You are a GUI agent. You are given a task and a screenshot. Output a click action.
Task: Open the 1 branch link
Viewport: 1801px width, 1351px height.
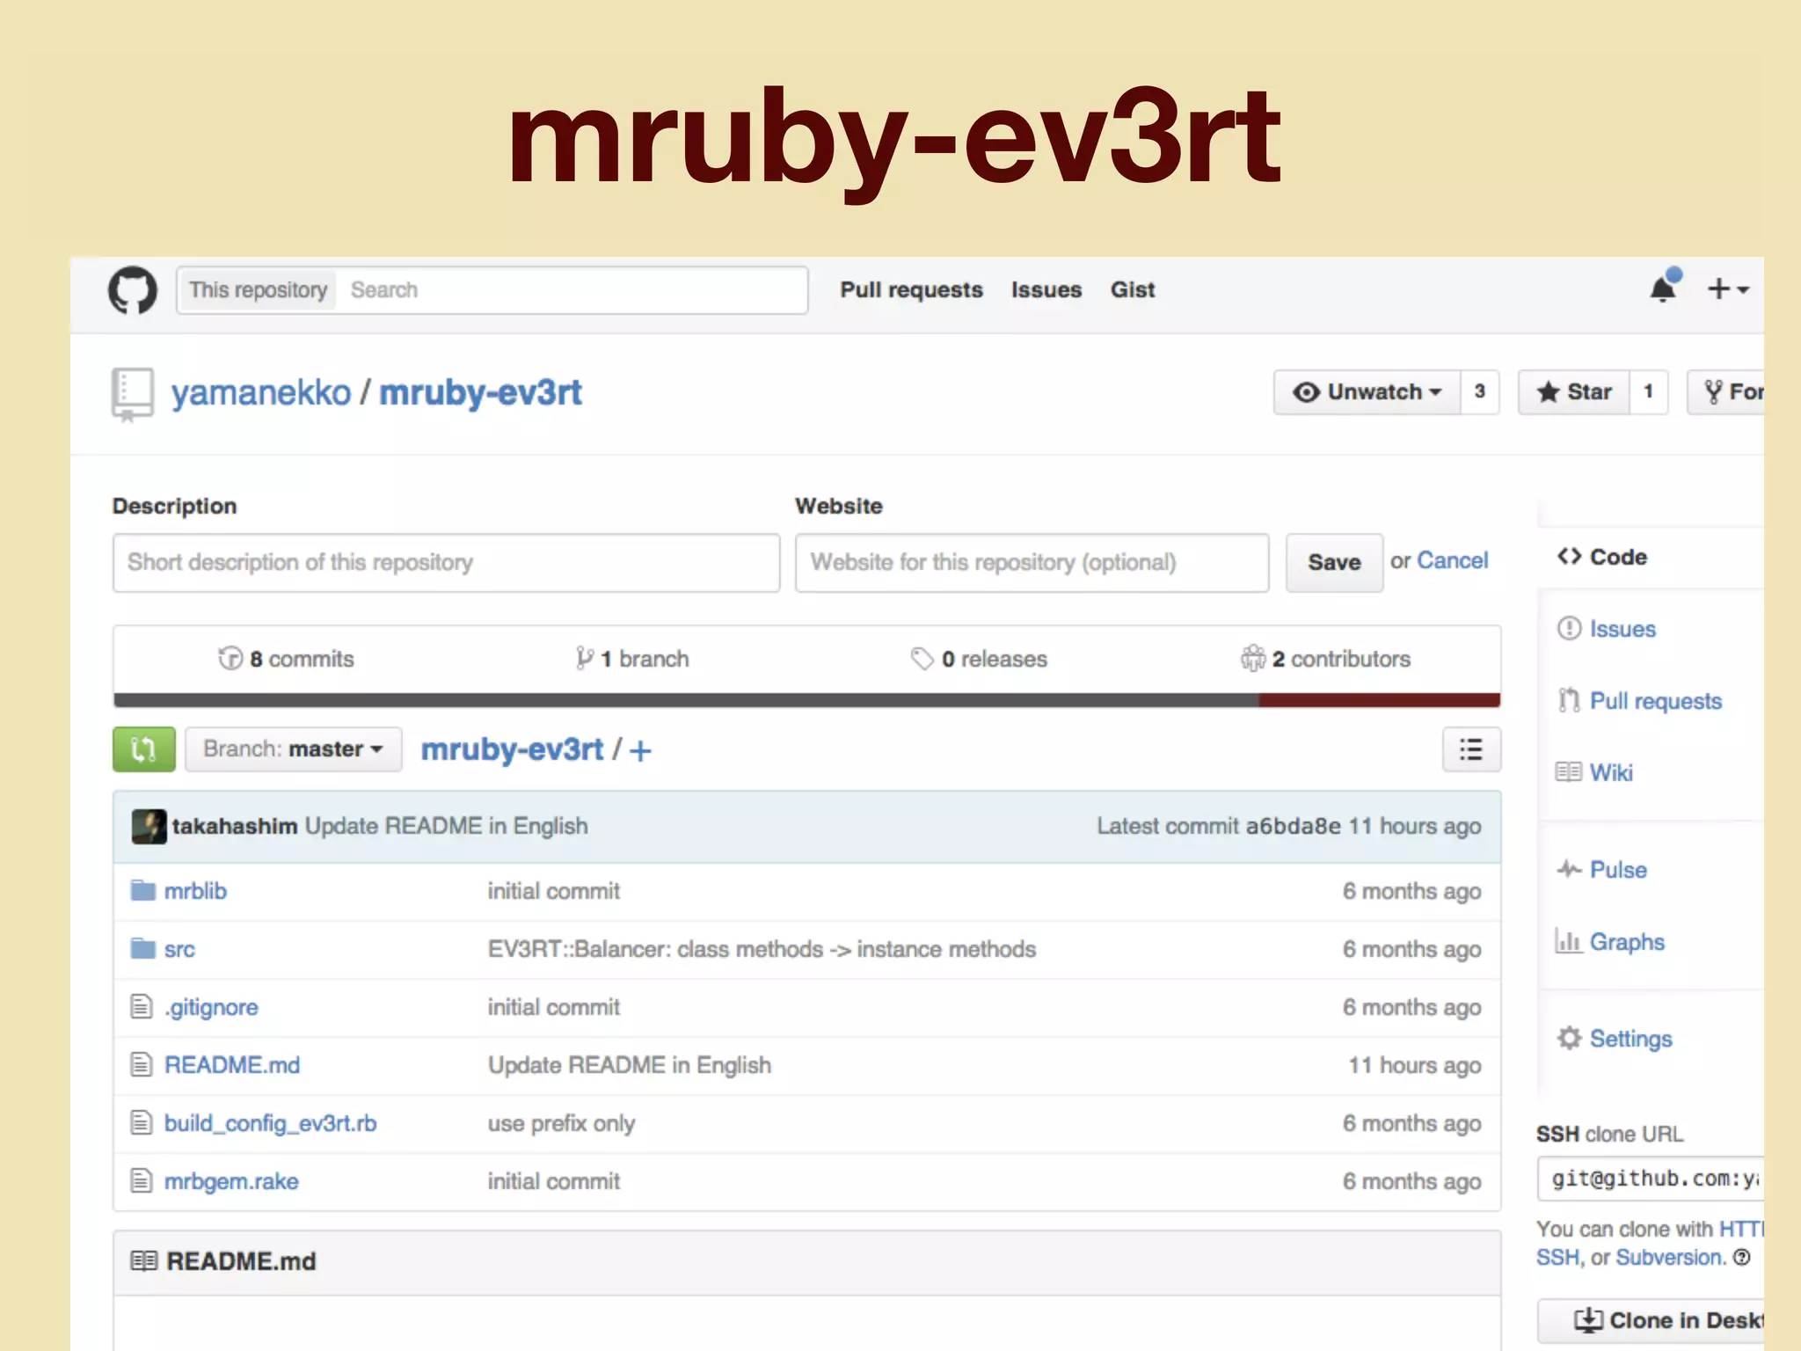[632, 659]
